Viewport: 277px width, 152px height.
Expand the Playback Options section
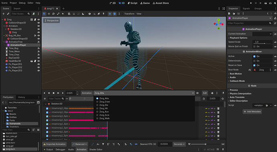point(238,38)
